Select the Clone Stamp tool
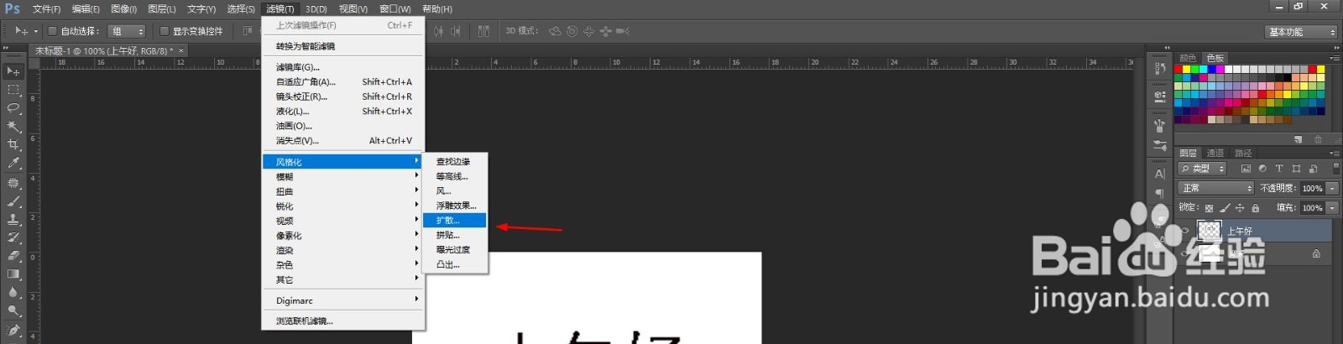Viewport: 1343px width, 344px height. 13,220
